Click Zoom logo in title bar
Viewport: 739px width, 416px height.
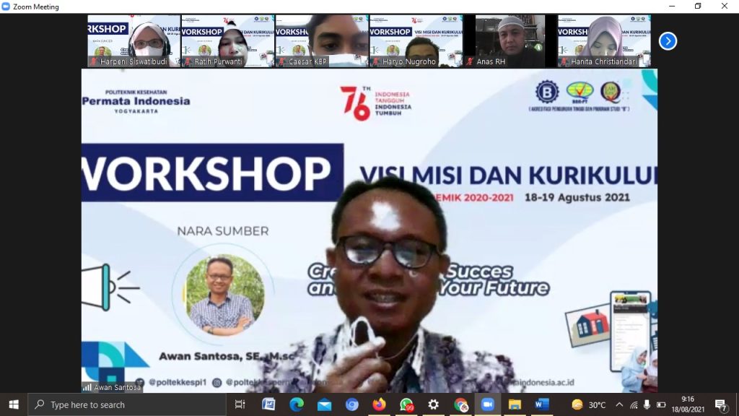pyautogui.click(x=6, y=6)
